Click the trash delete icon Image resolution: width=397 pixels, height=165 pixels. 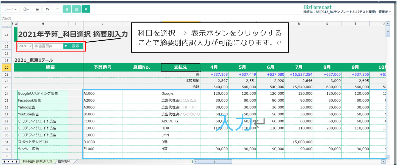67,9
